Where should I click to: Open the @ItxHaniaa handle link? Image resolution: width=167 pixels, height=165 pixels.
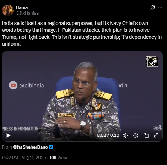[x=27, y=13]
